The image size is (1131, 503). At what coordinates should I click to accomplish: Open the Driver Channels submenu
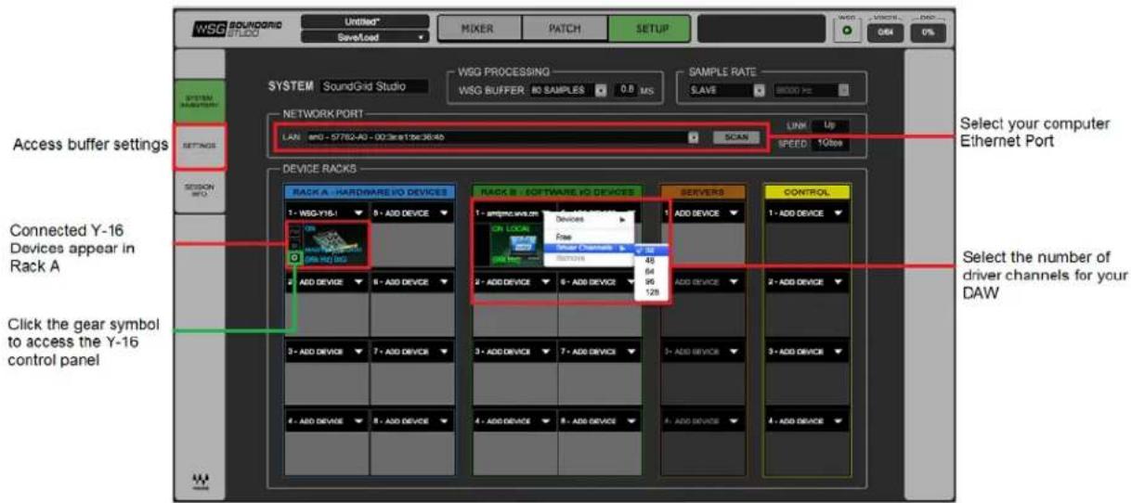click(x=589, y=249)
